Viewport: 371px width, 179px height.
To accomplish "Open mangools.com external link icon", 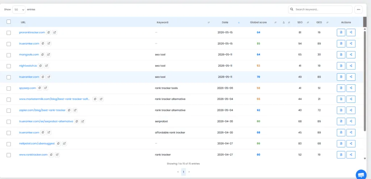I will 49,55.
